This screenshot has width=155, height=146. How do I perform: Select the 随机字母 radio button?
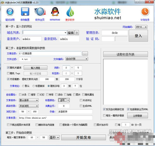click(49, 86)
